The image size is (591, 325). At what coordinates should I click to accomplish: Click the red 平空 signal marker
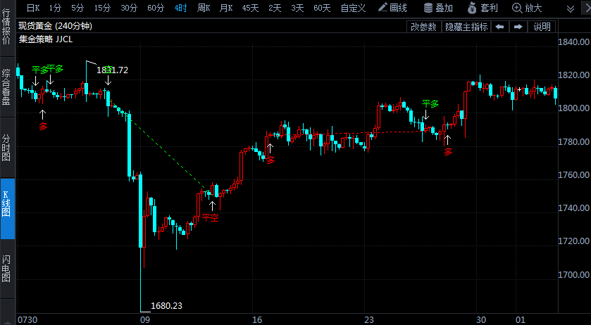(x=210, y=217)
